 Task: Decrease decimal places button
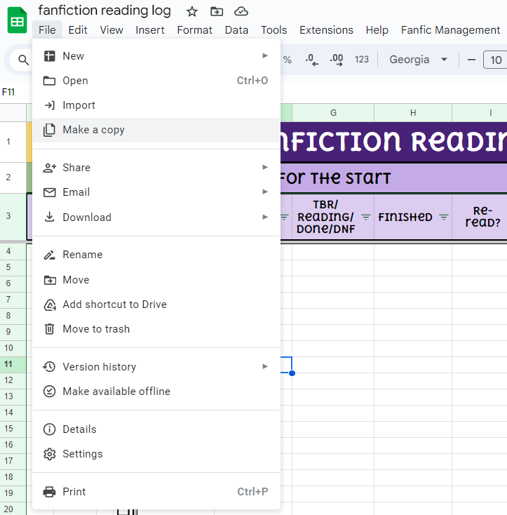(x=311, y=60)
